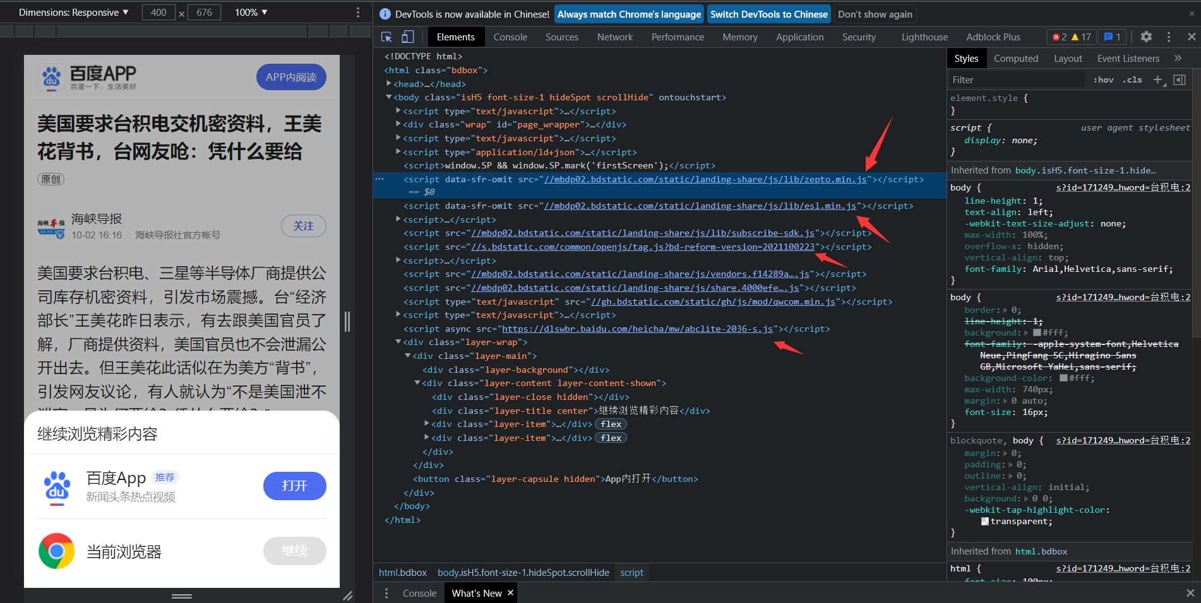Screen dimensions: 1201x603
Task: Click the ellipsis beside selected script node
Action: (x=379, y=179)
